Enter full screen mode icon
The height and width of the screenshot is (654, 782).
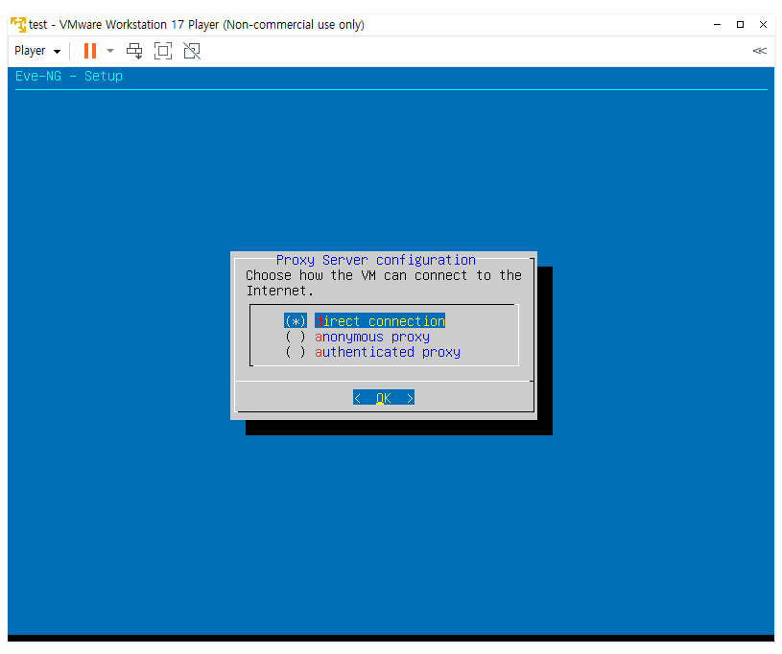pyautogui.click(x=163, y=51)
